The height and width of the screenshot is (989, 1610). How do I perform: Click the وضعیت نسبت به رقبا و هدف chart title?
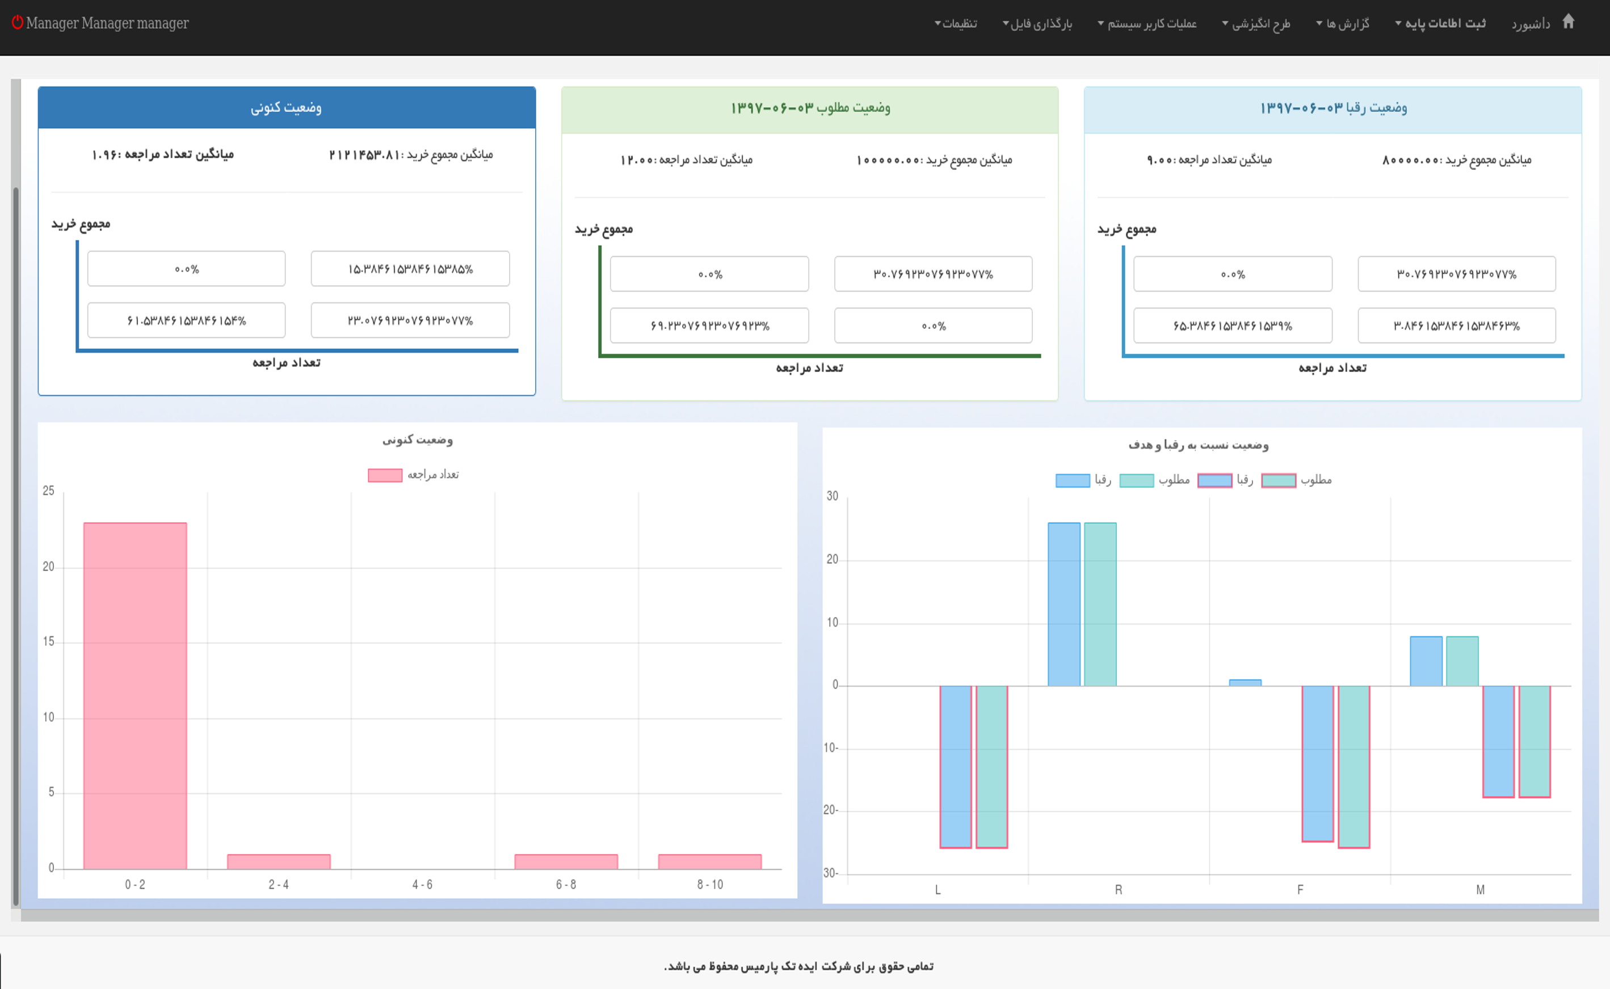tap(1199, 445)
